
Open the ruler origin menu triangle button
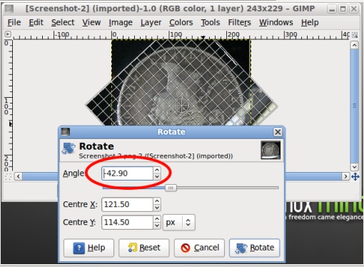pyautogui.click(x=8, y=34)
